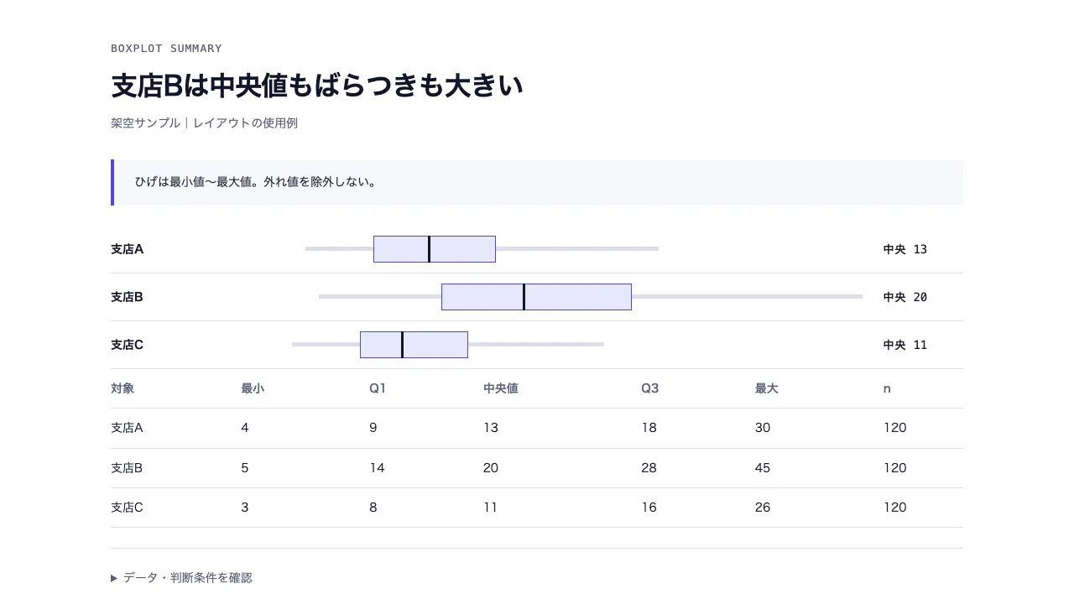The image size is (1074, 604).
Task: Select the 支店C cell in the table
Action: (128, 508)
